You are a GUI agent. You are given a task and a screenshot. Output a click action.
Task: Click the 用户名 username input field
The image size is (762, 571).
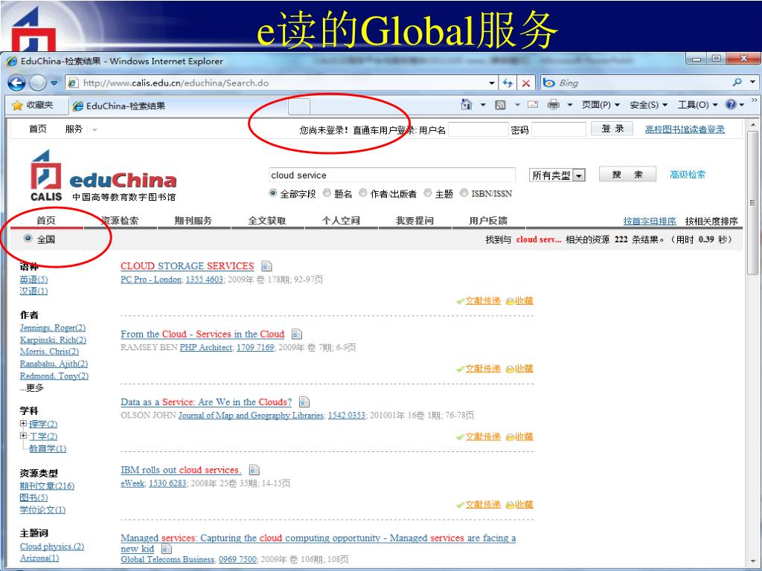click(478, 129)
